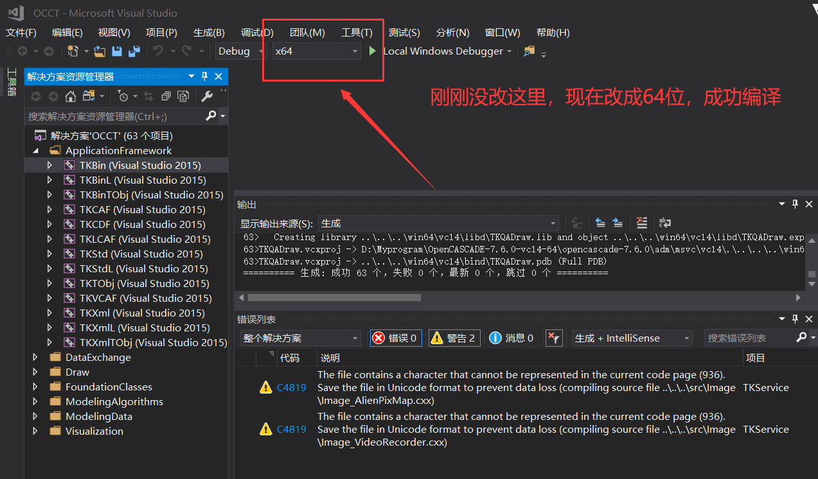The image size is (818, 479).
Task: Open the x64 platform dropdown
Action: point(316,51)
